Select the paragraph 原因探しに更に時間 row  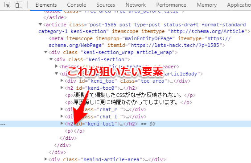coord(128,102)
